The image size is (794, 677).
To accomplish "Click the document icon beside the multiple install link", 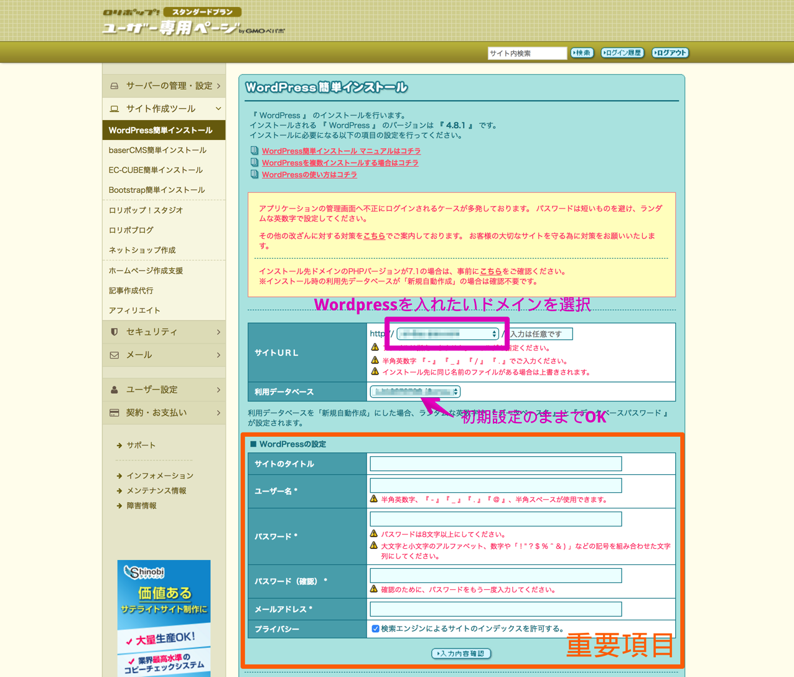I will [x=254, y=162].
